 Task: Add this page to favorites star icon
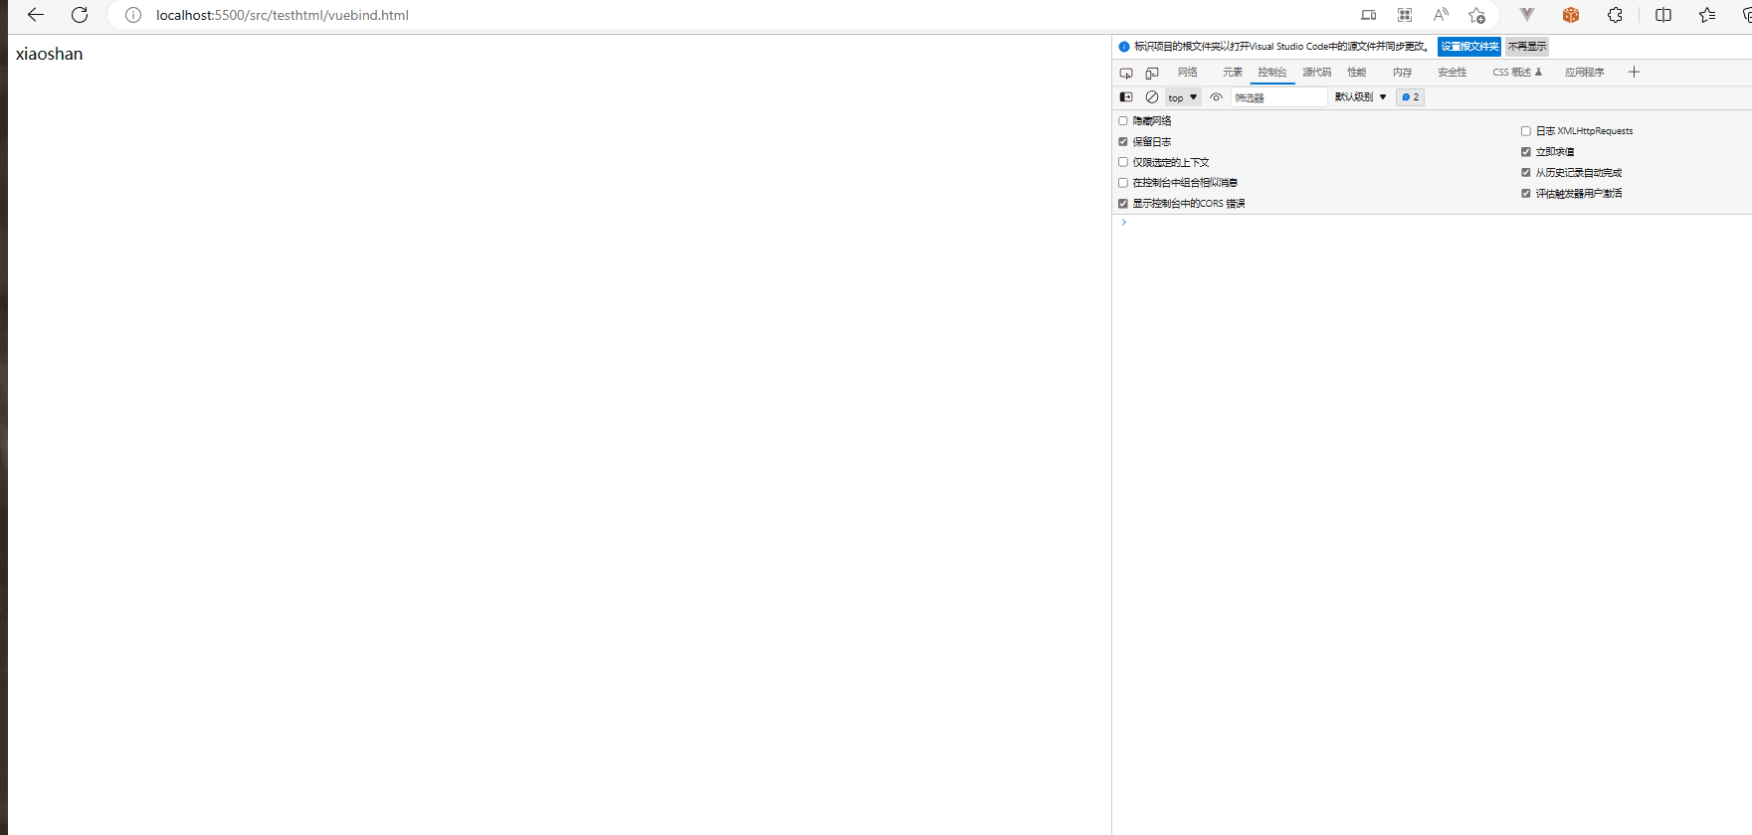[1476, 15]
